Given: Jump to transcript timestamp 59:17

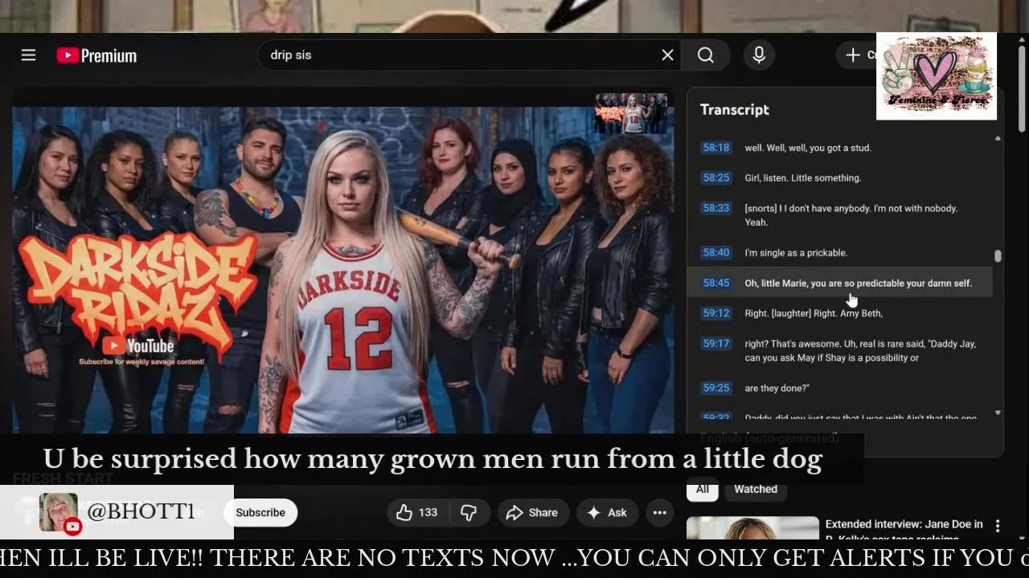Looking at the screenshot, I should coord(715,344).
